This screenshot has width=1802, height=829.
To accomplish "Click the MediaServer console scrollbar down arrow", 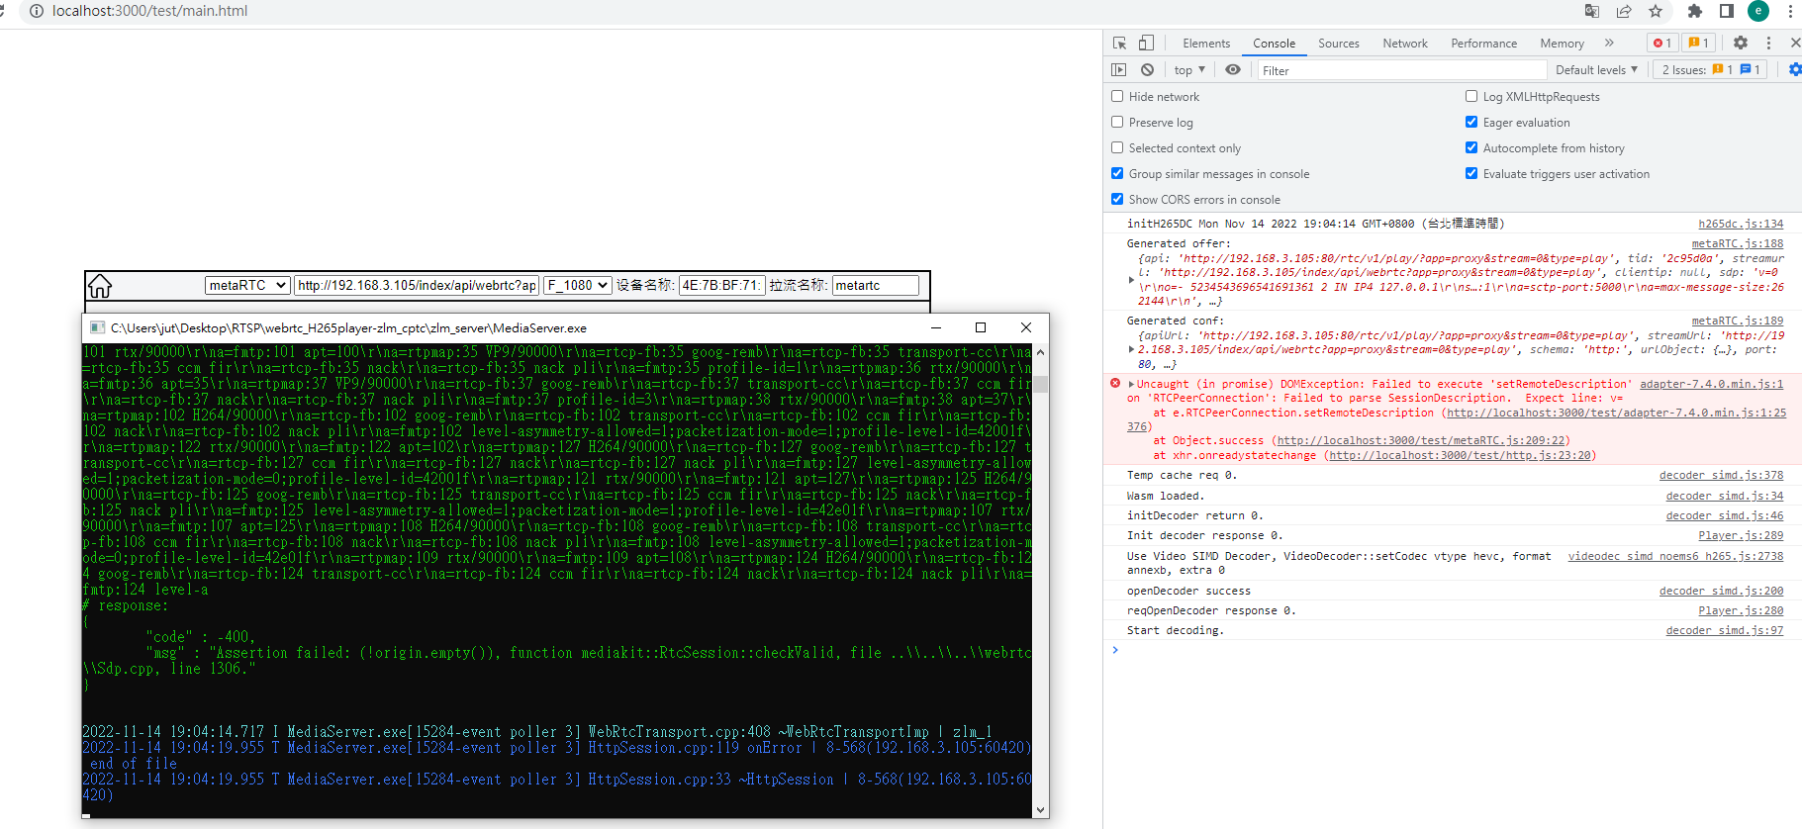I will coord(1040,809).
